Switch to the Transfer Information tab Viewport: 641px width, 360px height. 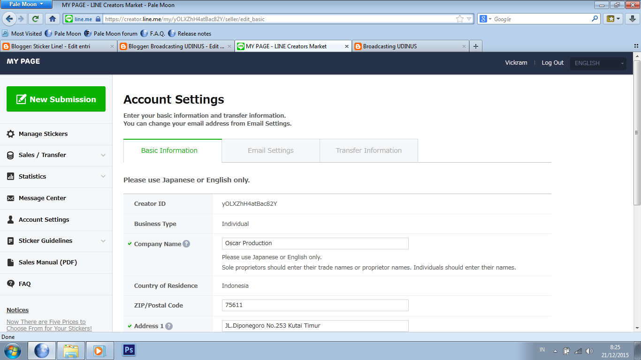click(369, 151)
